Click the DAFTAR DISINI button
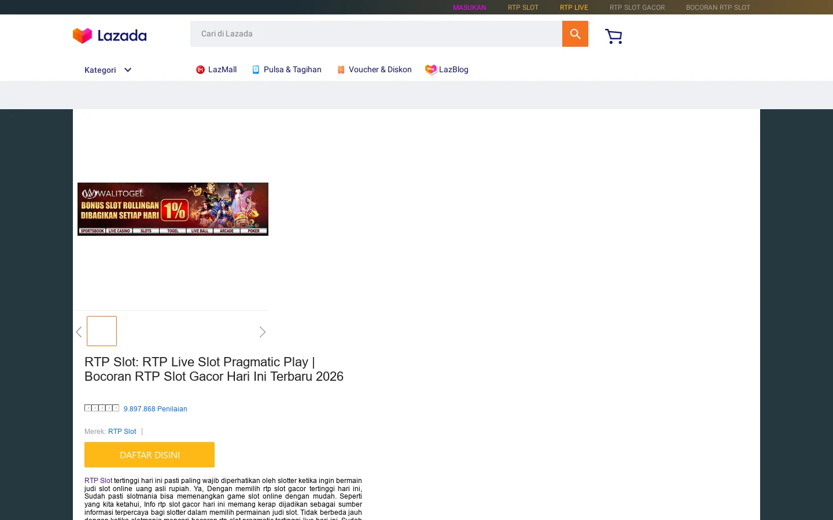Viewport: 833px width, 520px height. pos(149,455)
